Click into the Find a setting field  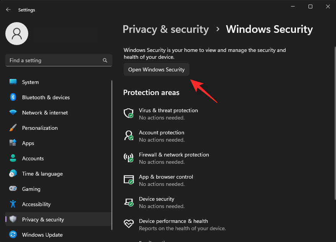(x=53, y=60)
